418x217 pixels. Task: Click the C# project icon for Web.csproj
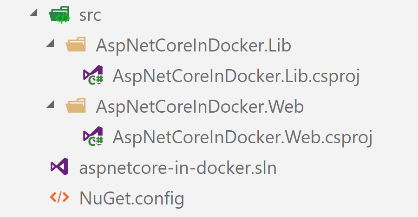click(x=93, y=136)
